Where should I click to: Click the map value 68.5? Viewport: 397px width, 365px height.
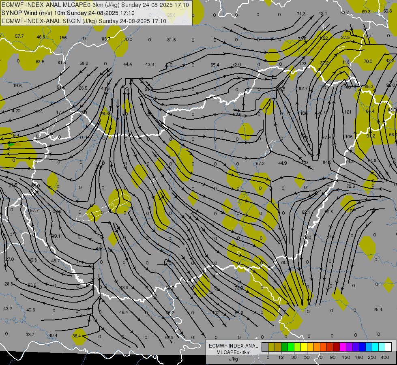click(x=40, y=62)
